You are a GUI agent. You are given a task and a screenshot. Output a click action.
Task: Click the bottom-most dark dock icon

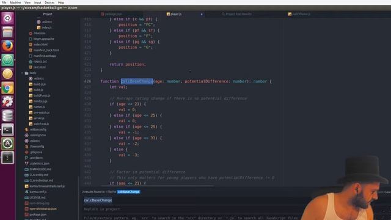7,158
